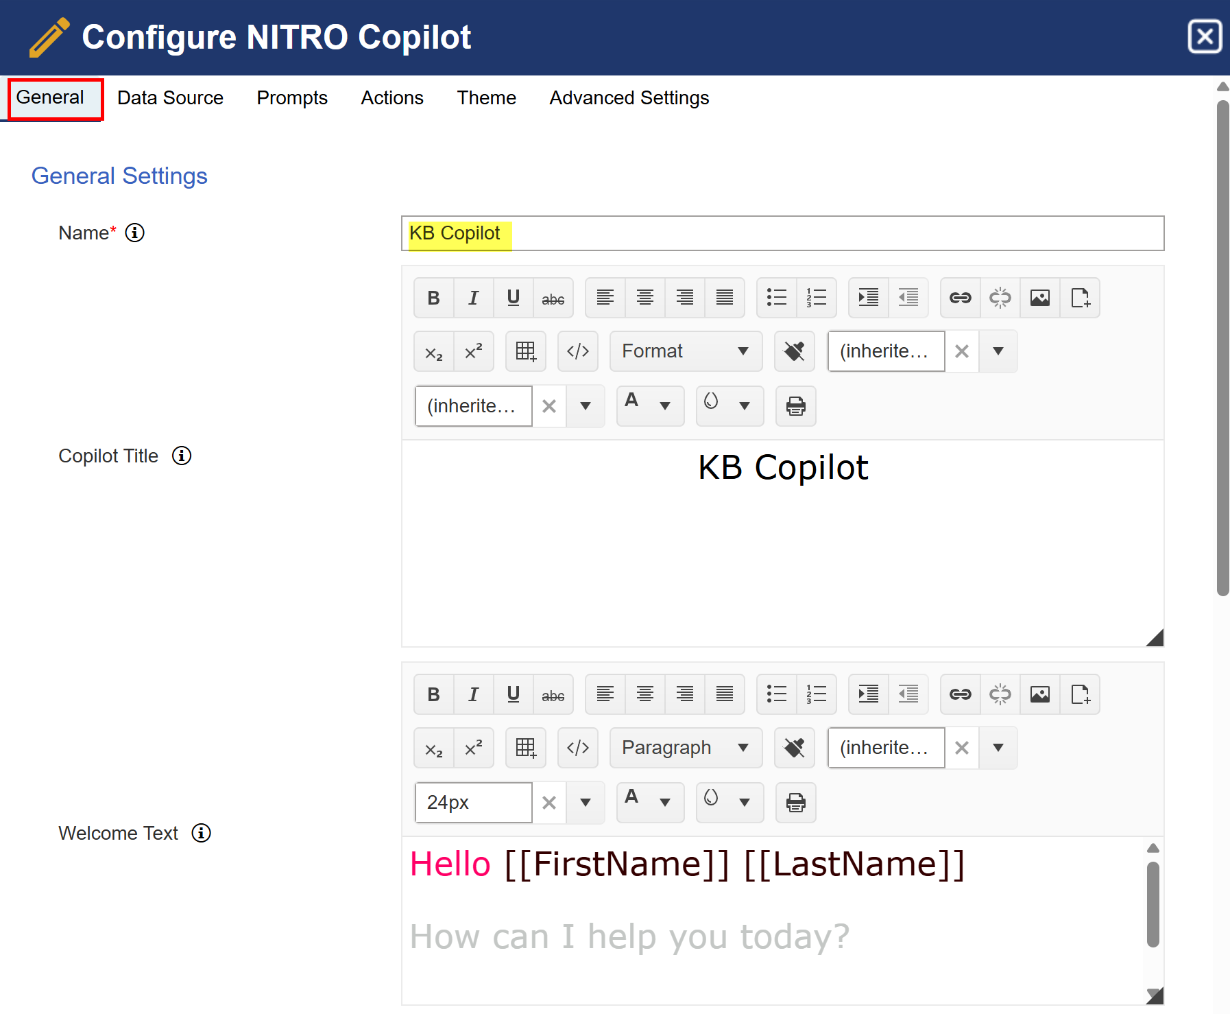Screen dimensions: 1230x1014
Task: Center align text in Copilot Title editor
Action: (644, 298)
